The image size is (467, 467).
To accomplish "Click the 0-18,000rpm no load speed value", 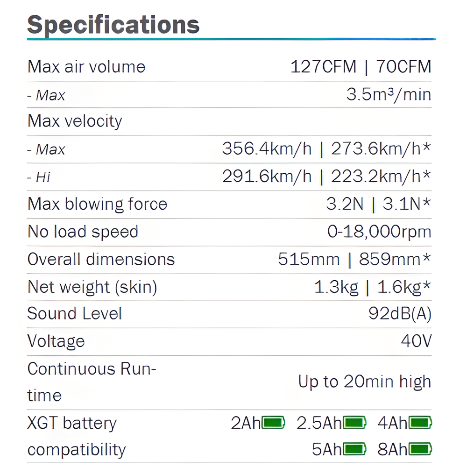I will coord(379,232).
